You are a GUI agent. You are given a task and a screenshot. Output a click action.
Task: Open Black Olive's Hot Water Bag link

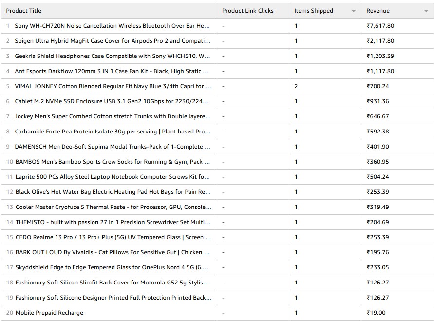coord(112,192)
